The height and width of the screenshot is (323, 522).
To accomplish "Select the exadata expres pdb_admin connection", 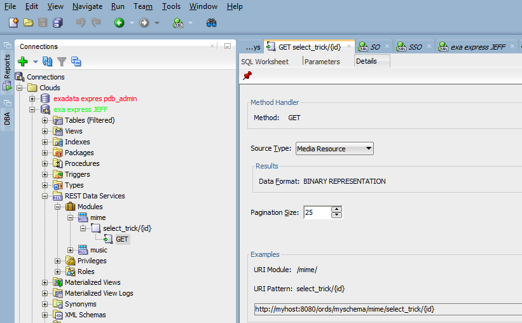I will tap(95, 99).
